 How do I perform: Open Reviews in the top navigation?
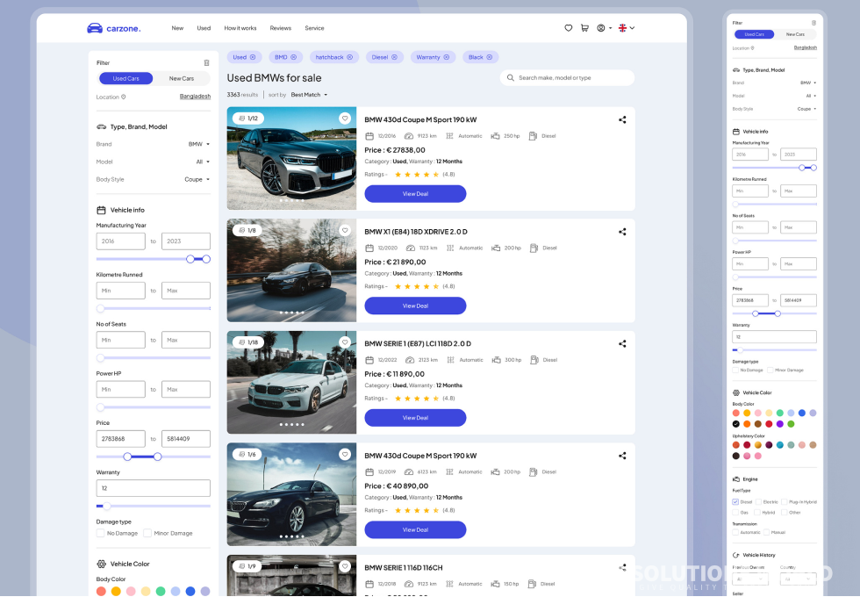[x=280, y=28]
